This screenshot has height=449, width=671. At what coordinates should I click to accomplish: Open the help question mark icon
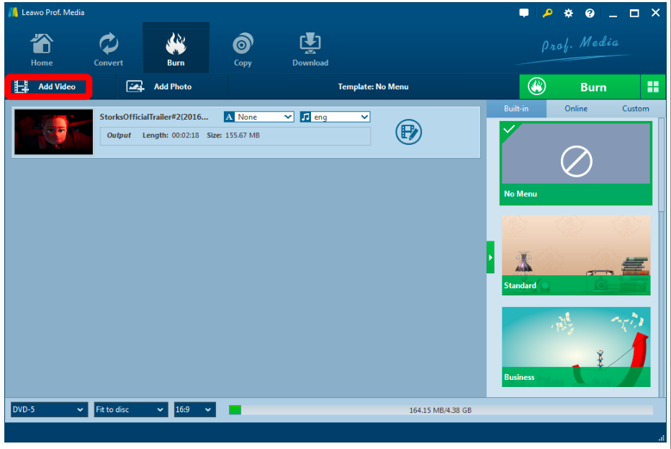click(x=590, y=13)
